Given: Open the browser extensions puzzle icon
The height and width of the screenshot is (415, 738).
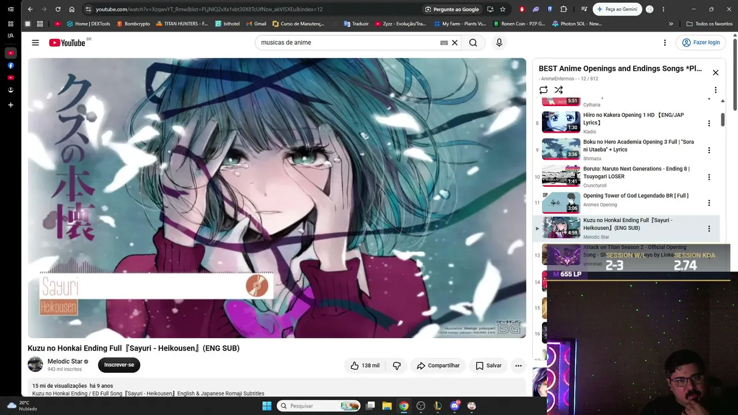Looking at the screenshot, I should pos(563,9).
